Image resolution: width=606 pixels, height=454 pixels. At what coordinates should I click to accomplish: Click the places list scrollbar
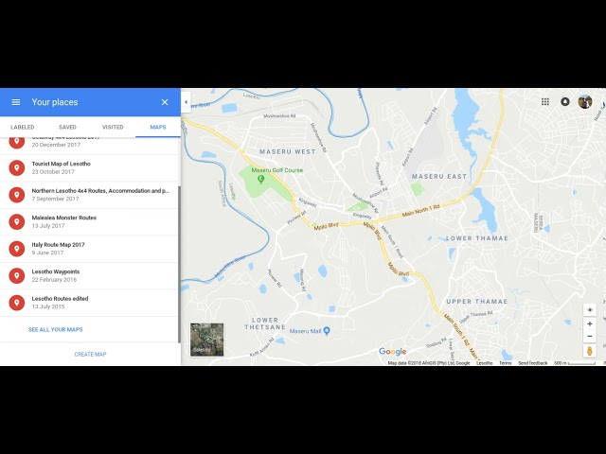[x=179, y=265]
